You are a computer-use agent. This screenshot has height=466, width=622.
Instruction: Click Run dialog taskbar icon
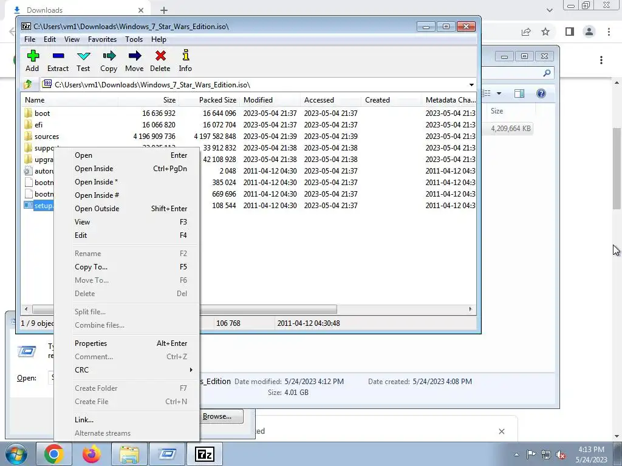(x=167, y=454)
